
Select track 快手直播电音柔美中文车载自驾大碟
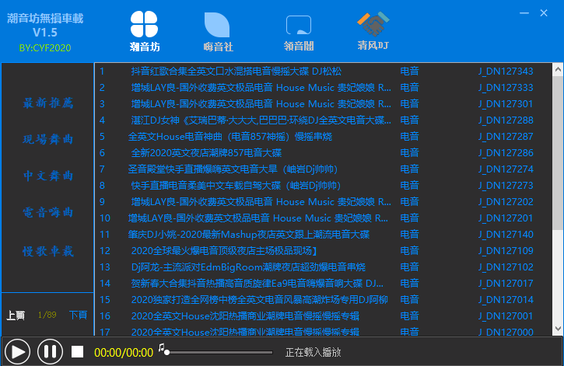tap(236, 186)
